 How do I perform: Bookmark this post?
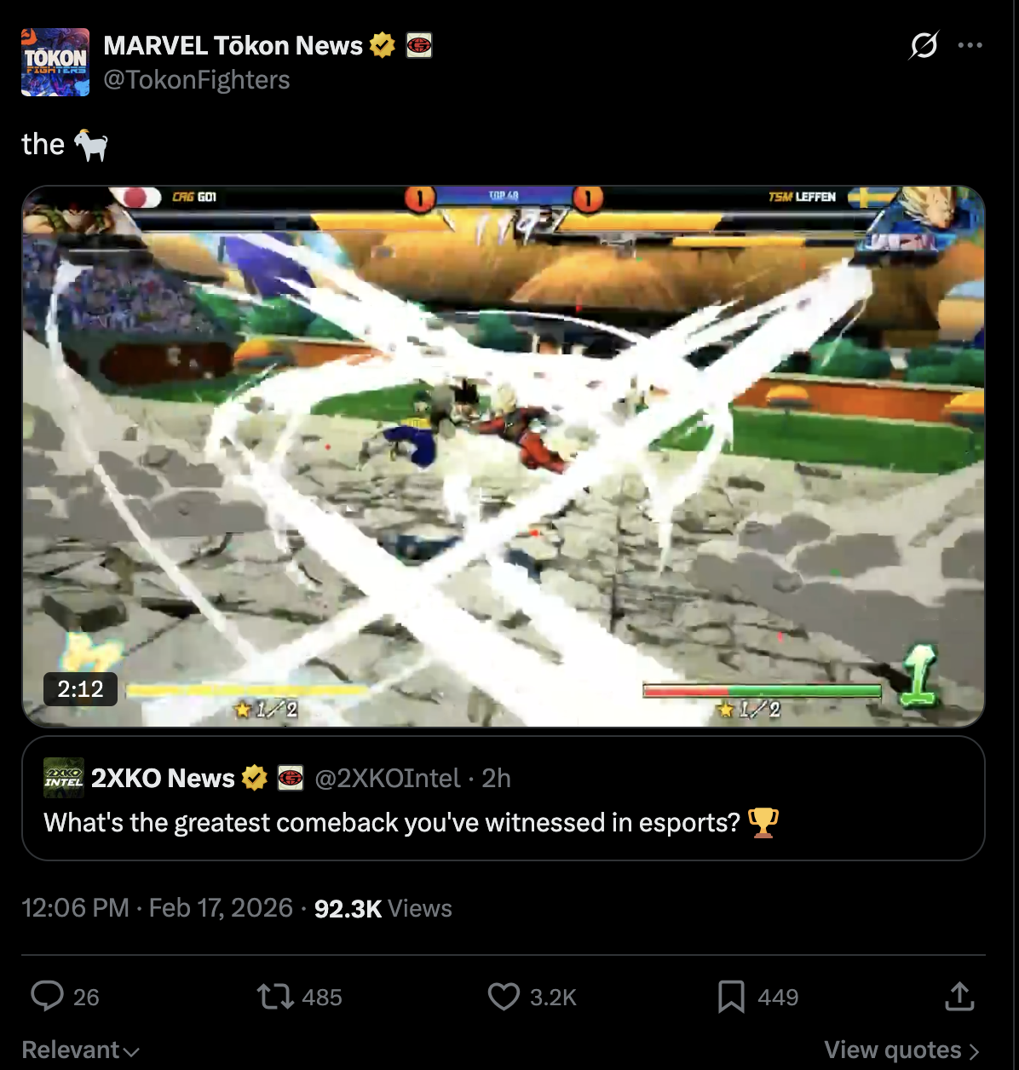731,997
